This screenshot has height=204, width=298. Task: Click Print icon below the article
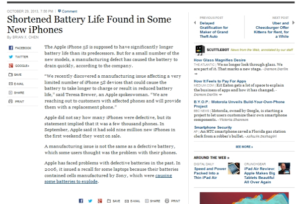[167, 201]
